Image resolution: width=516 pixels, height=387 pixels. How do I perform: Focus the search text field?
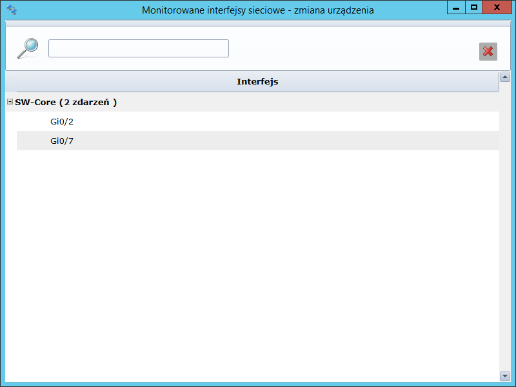coord(138,48)
